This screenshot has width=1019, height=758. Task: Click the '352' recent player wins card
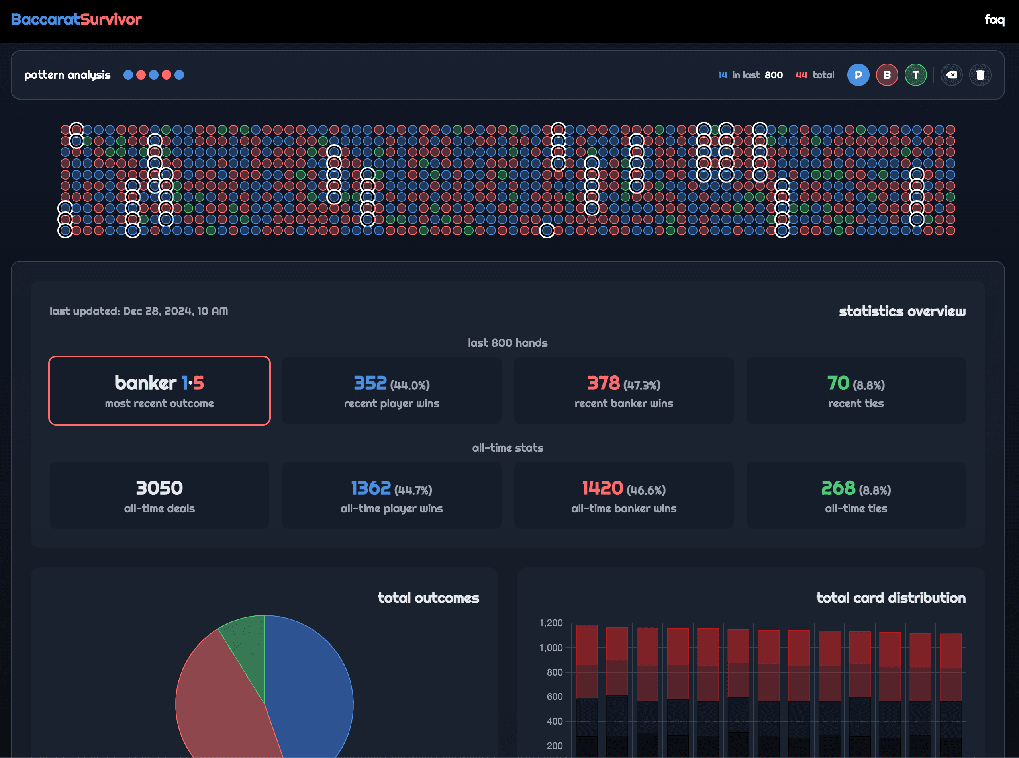point(392,391)
